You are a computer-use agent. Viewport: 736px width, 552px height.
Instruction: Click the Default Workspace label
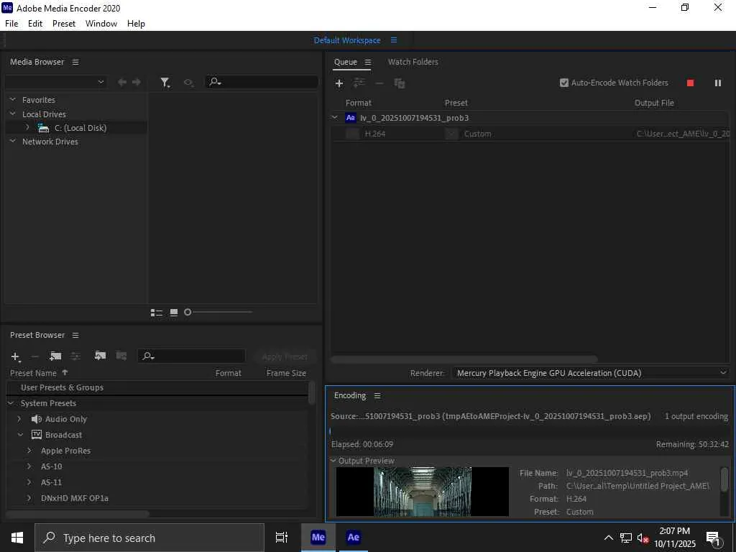coord(347,40)
